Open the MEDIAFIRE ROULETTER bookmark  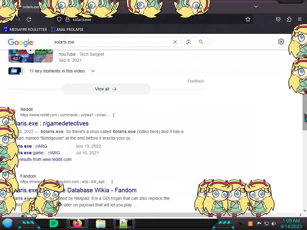point(25,30)
